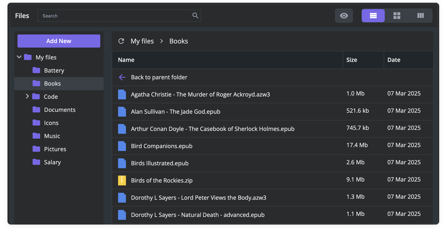Click the file icon next to Bird Companions.epub

[x=122, y=146]
